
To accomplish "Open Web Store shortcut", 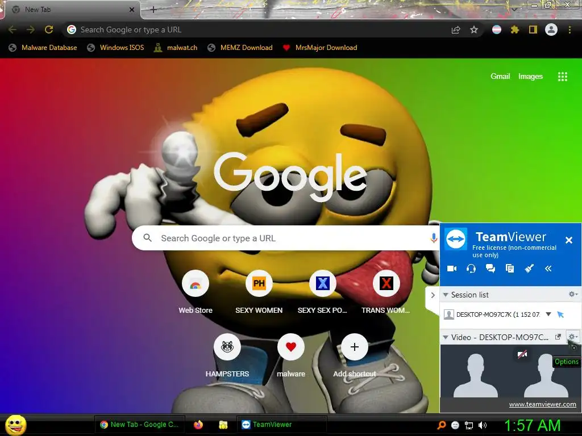I will pyautogui.click(x=196, y=292).
